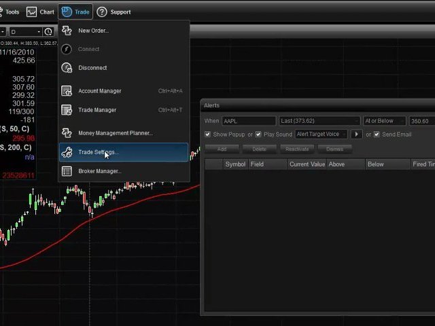This screenshot has height=326, width=435.
Task: Choose Account Manager menu entry
Action: point(124,91)
